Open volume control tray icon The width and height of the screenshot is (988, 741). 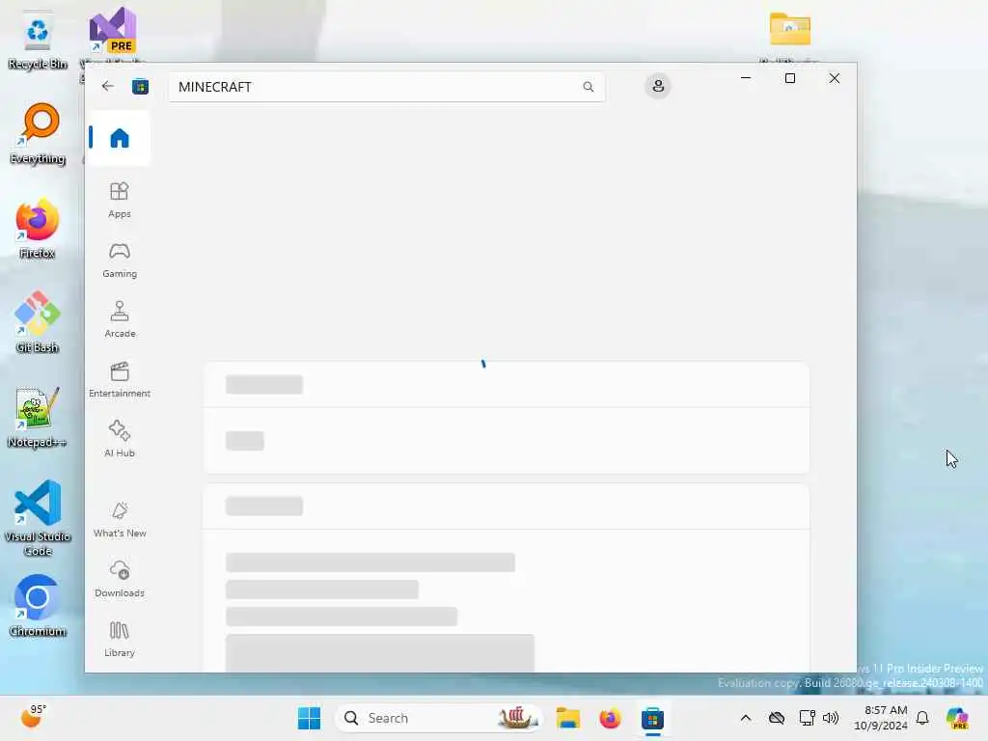pos(831,718)
